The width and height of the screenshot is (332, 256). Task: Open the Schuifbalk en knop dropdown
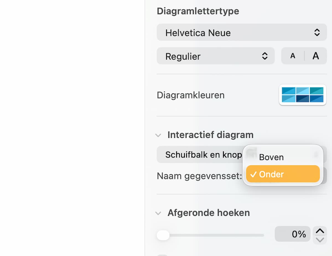199,155
